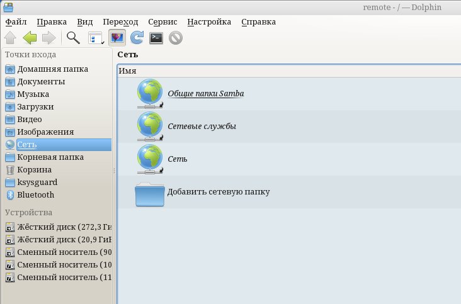Click the Сеть globe icon in file list
Viewport: 461px width, 304px height.
pos(150,159)
